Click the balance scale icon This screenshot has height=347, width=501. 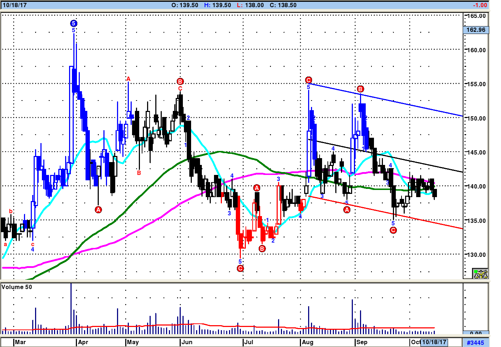coord(480,274)
